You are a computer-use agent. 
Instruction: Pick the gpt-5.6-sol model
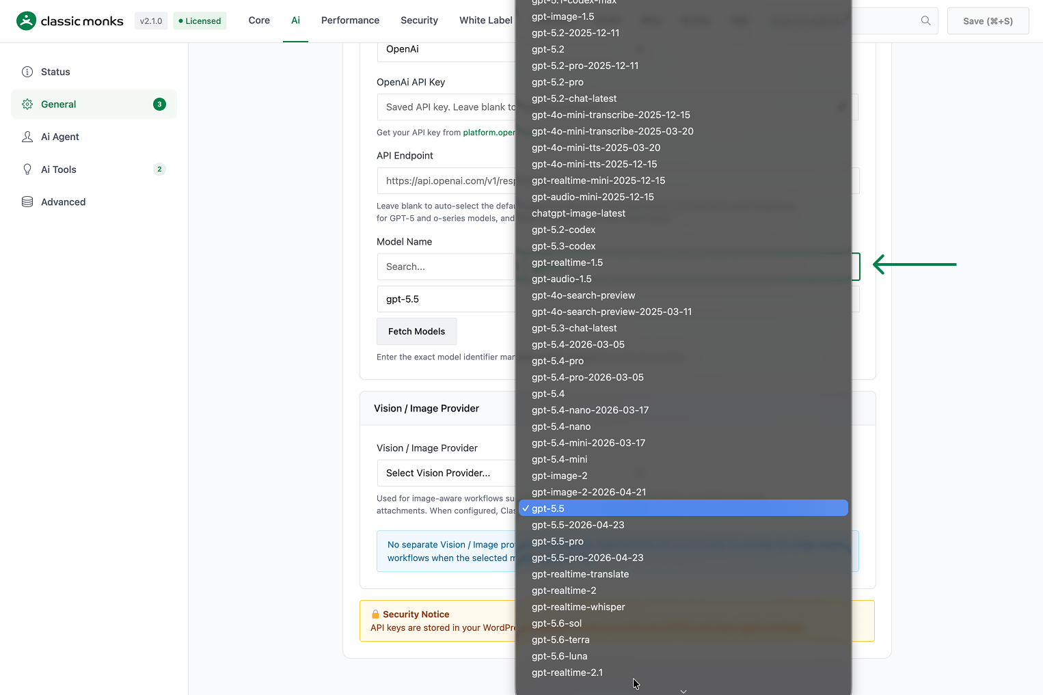coord(683,623)
